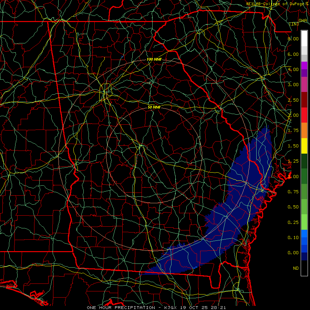310x310 pixels.
Task: Click the dark purple legend swatch
Action: pyautogui.click(x=304, y=73)
